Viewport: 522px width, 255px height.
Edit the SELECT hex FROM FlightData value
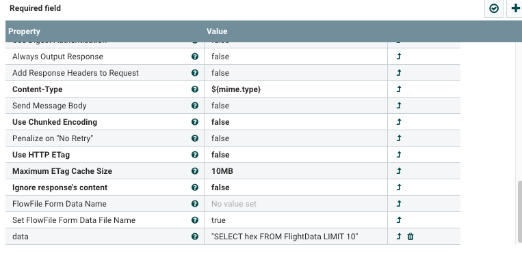(x=296, y=237)
